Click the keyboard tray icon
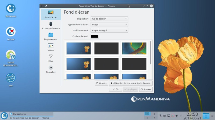Viewport: 215px width, 120px height. (x=164, y=116)
